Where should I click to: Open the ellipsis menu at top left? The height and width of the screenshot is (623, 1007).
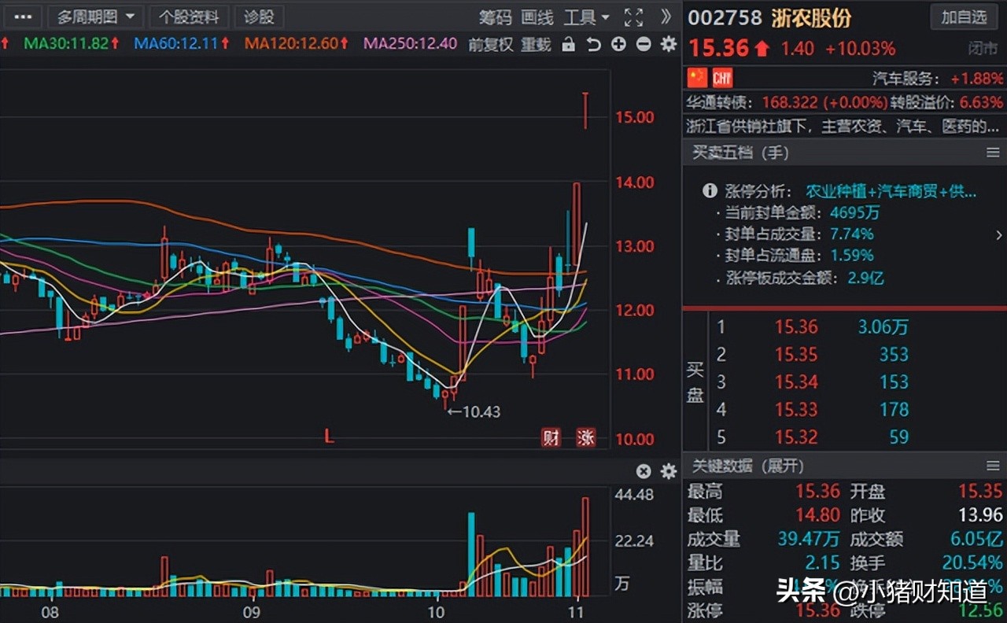22,17
